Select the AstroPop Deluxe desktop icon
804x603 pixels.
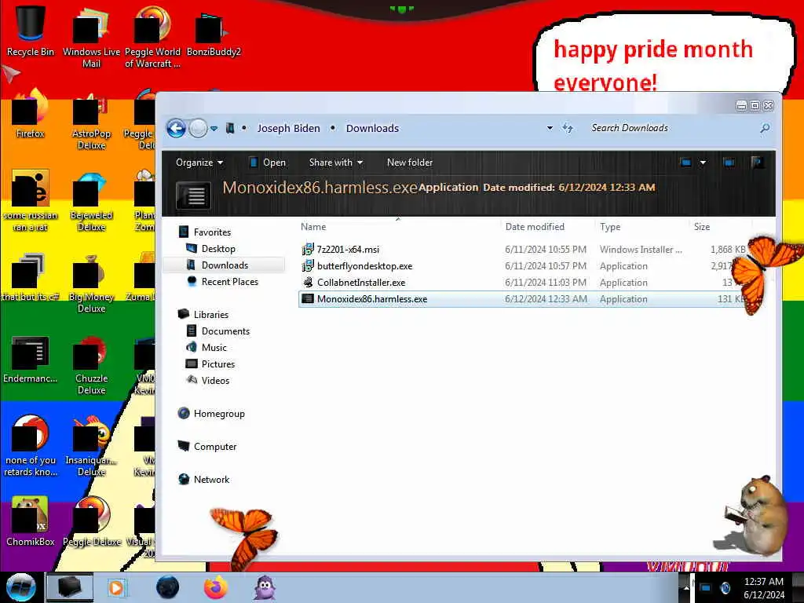[91, 121]
